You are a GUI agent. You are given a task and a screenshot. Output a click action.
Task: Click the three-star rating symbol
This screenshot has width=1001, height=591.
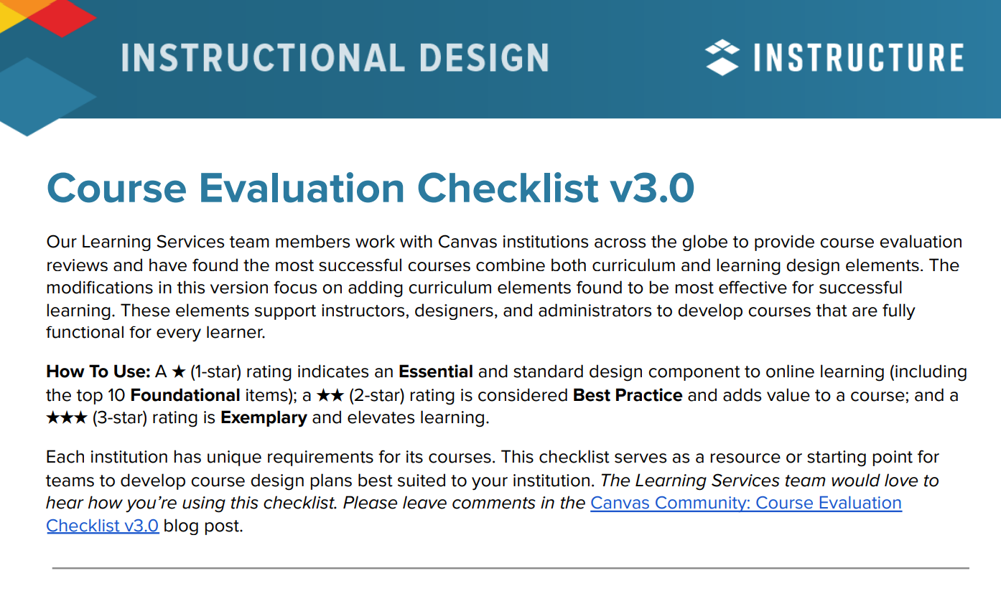(x=67, y=418)
